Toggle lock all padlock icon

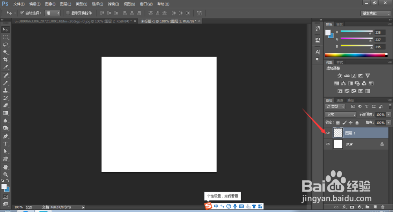[357, 123]
